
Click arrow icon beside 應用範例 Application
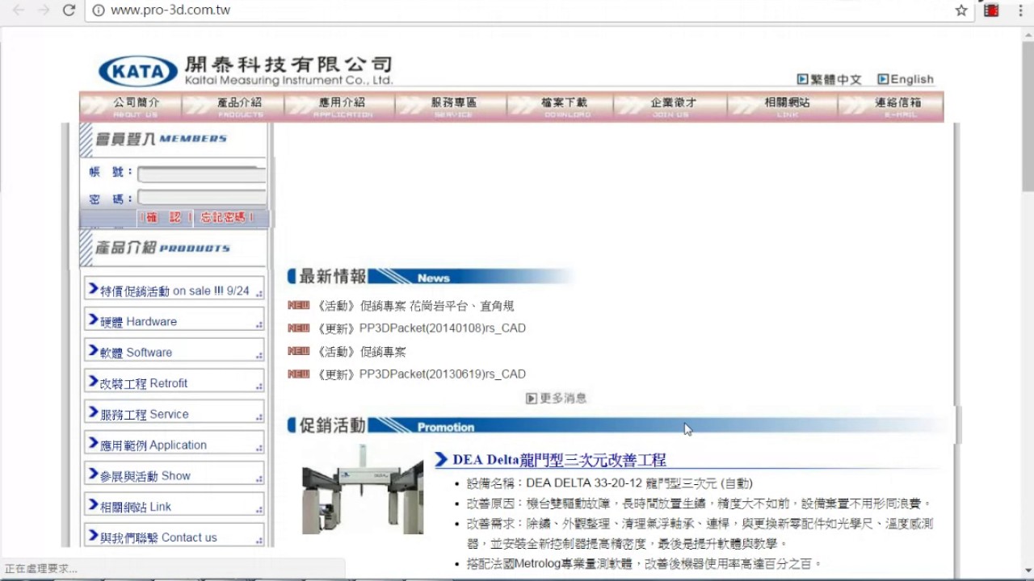click(93, 443)
